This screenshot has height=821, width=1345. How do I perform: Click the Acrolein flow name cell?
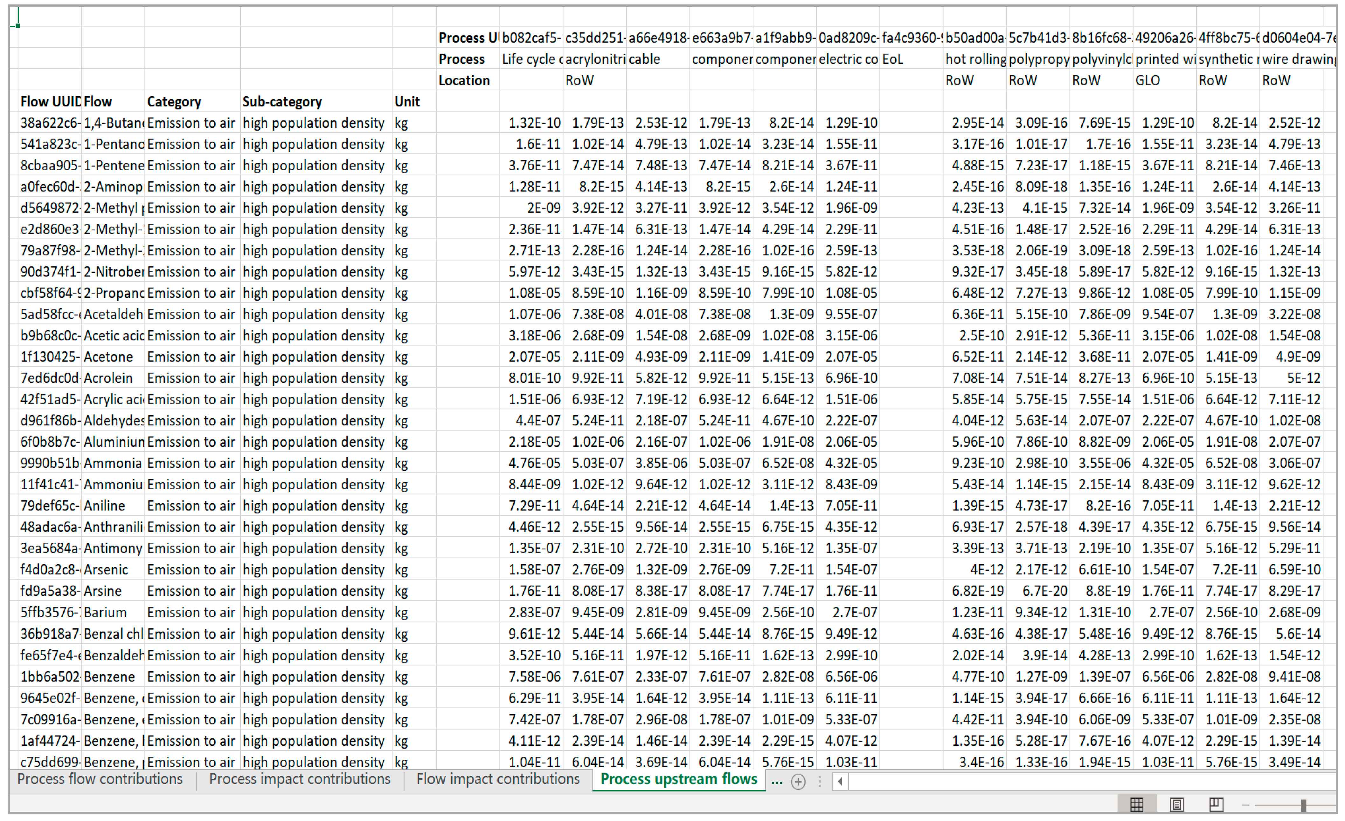tap(113, 378)
